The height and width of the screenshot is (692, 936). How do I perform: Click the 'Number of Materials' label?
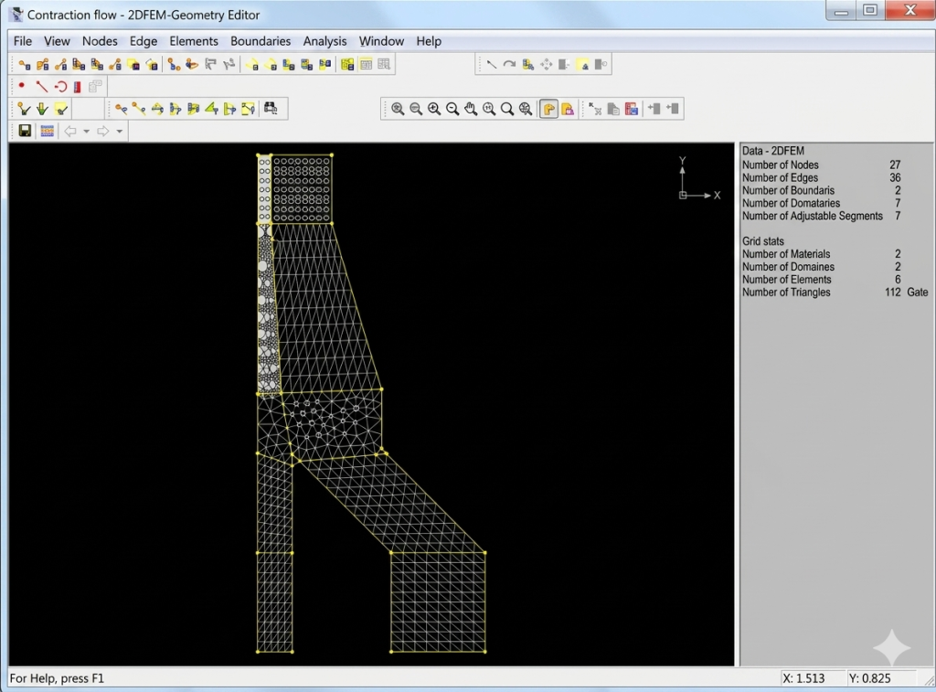pos(785,254)
